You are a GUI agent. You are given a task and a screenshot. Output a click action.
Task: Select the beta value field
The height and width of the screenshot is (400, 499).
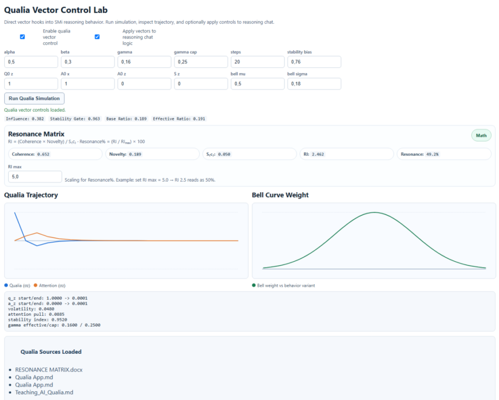point(88,62)
